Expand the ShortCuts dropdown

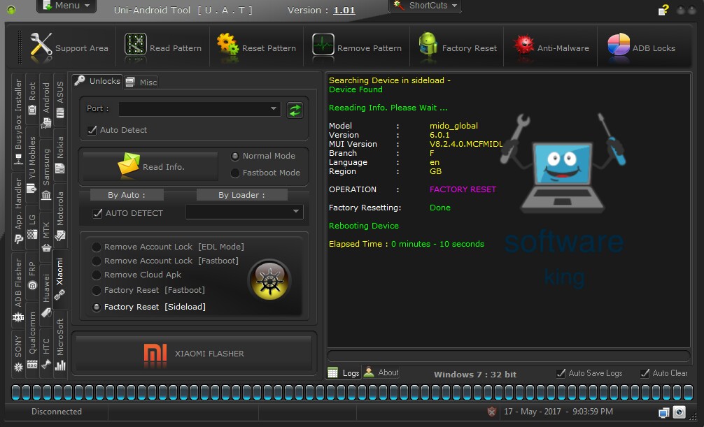425,6
